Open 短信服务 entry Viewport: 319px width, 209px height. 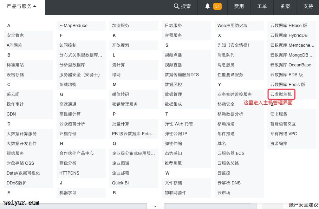[15, 154]
